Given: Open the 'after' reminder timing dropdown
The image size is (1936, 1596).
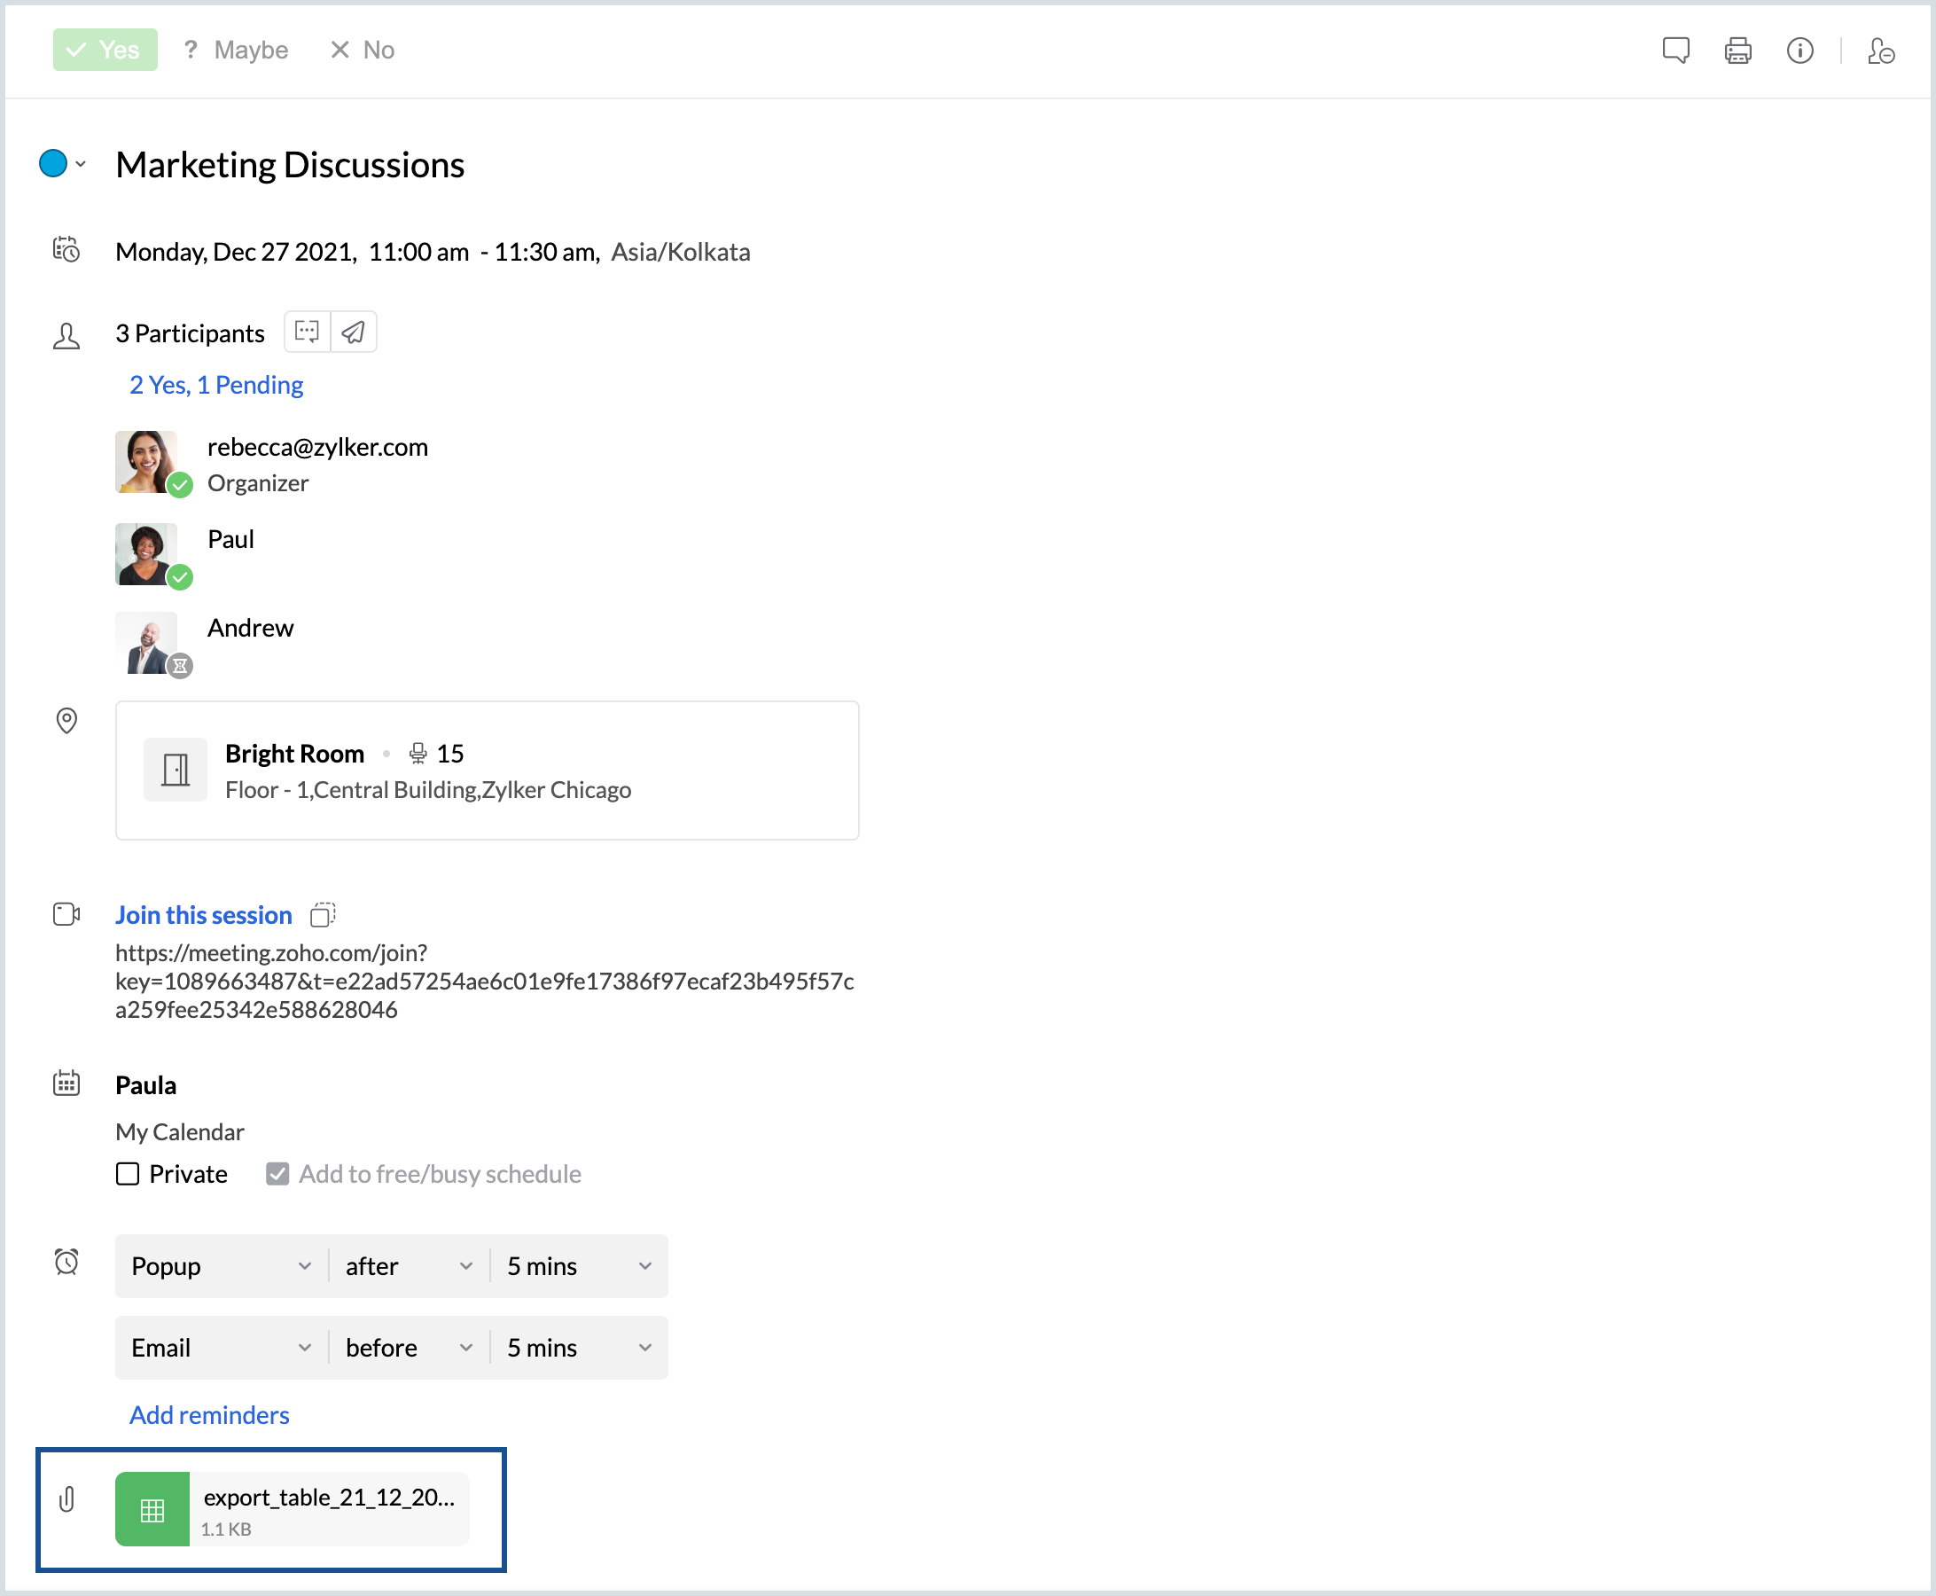Looking at the screenshot, I should coord(408,1266).
